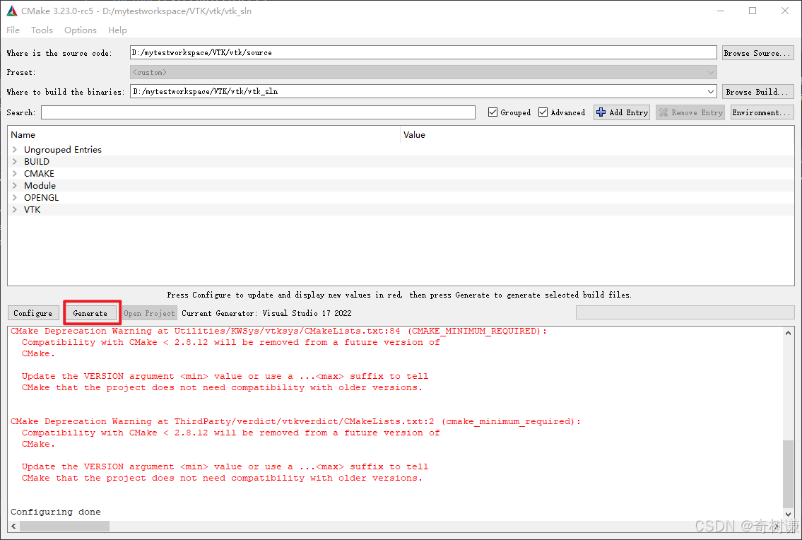Click Browse Source button
802x540 pixels.
(x=758, y=53)
